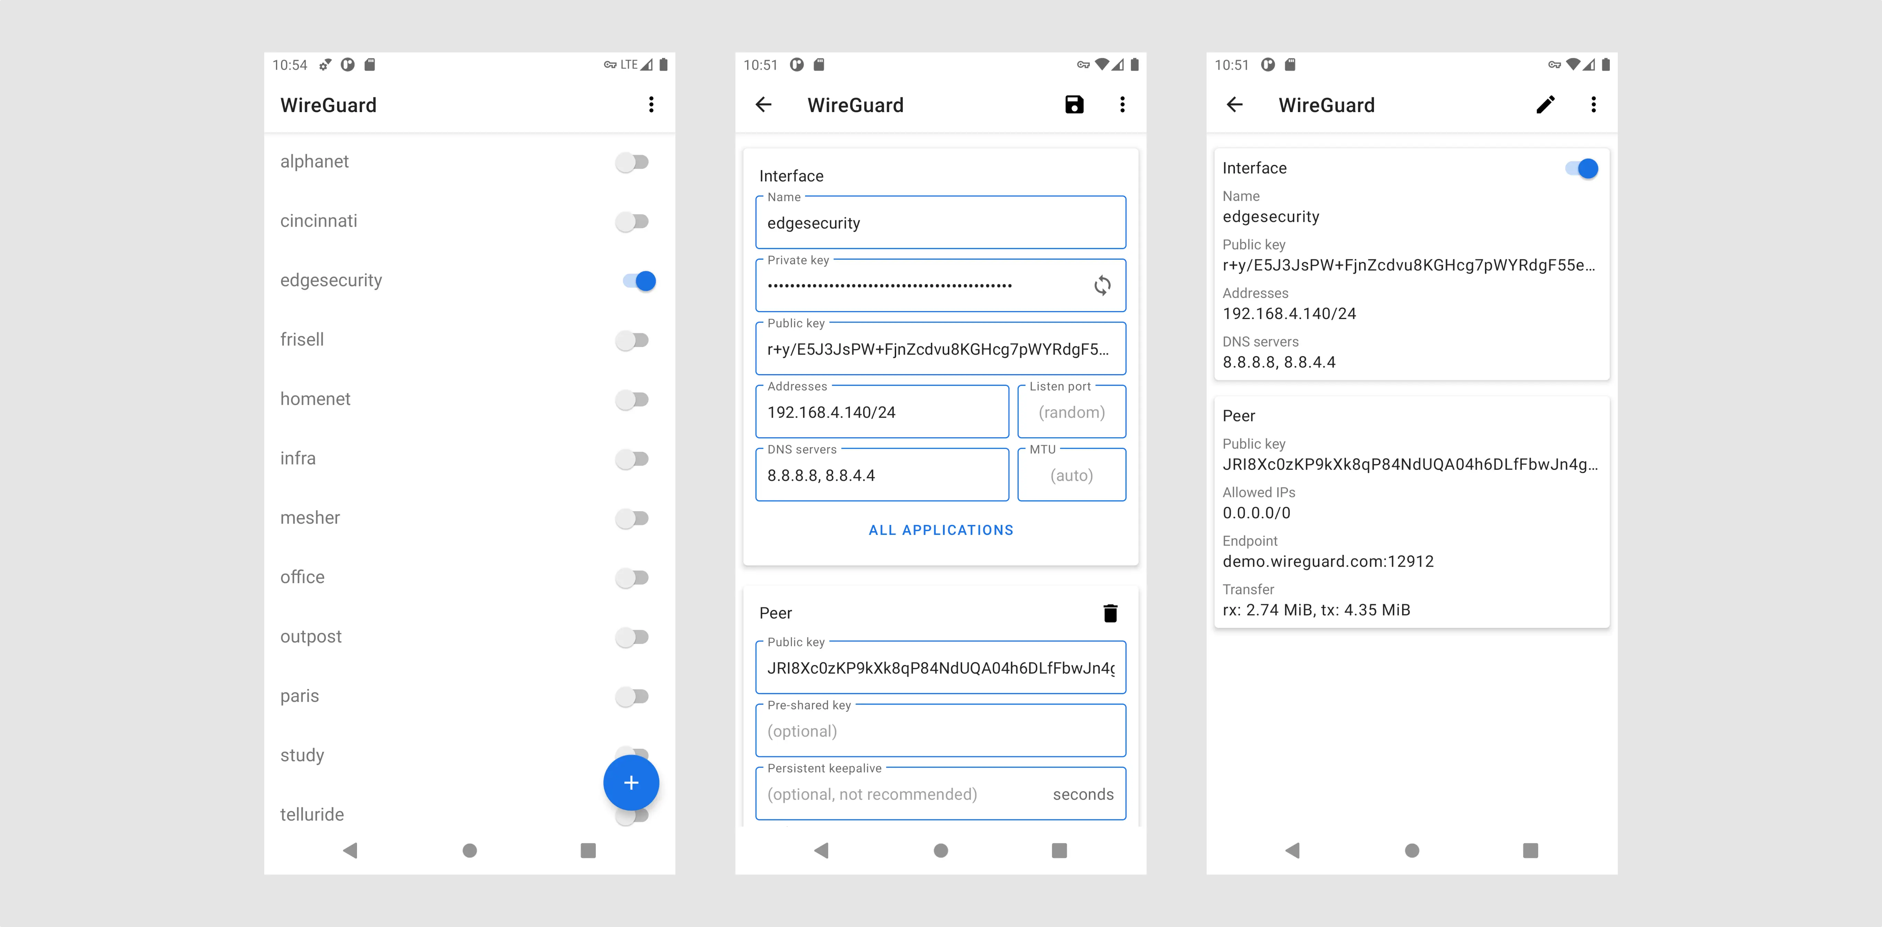Image resolution: width=1882 pixels, height=927 pixels.
Task: Turn off Interface switch on detail screen
Action: tap(1582, 169)
